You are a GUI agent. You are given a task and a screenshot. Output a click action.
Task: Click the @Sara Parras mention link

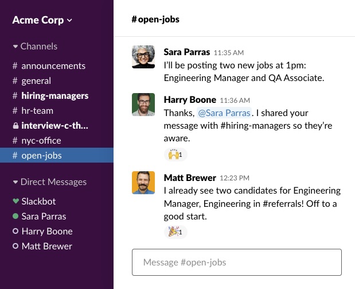223,113
